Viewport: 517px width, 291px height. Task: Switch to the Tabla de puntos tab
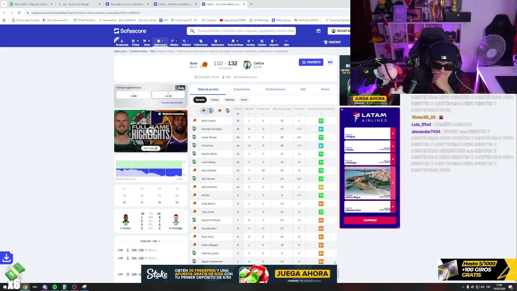pyautogui.click(x=208, y=89)
